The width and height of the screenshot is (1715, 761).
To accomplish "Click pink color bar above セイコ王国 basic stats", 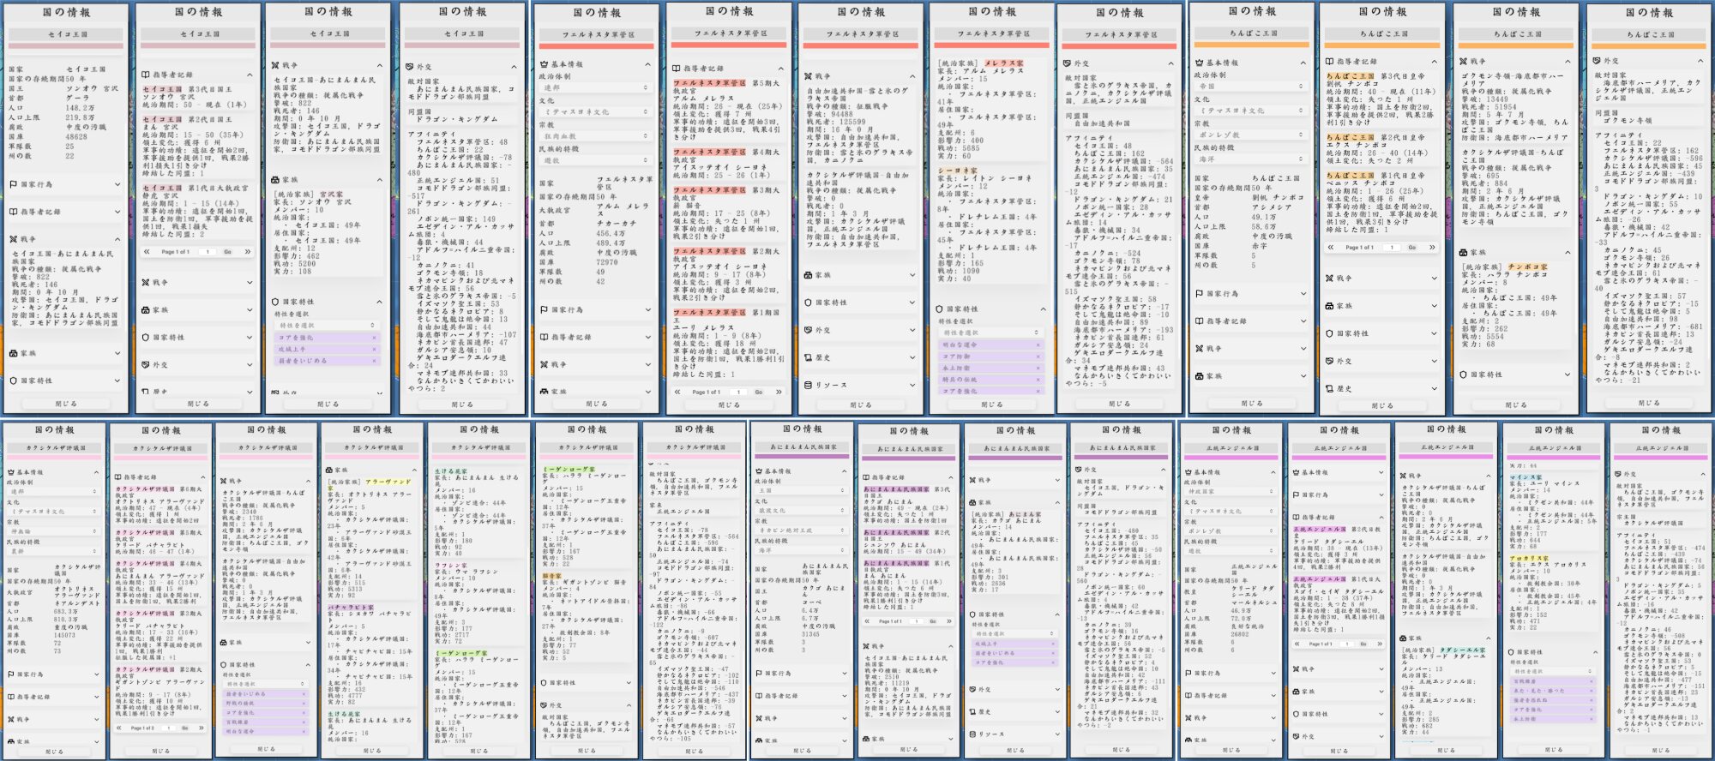I will 65,44.
